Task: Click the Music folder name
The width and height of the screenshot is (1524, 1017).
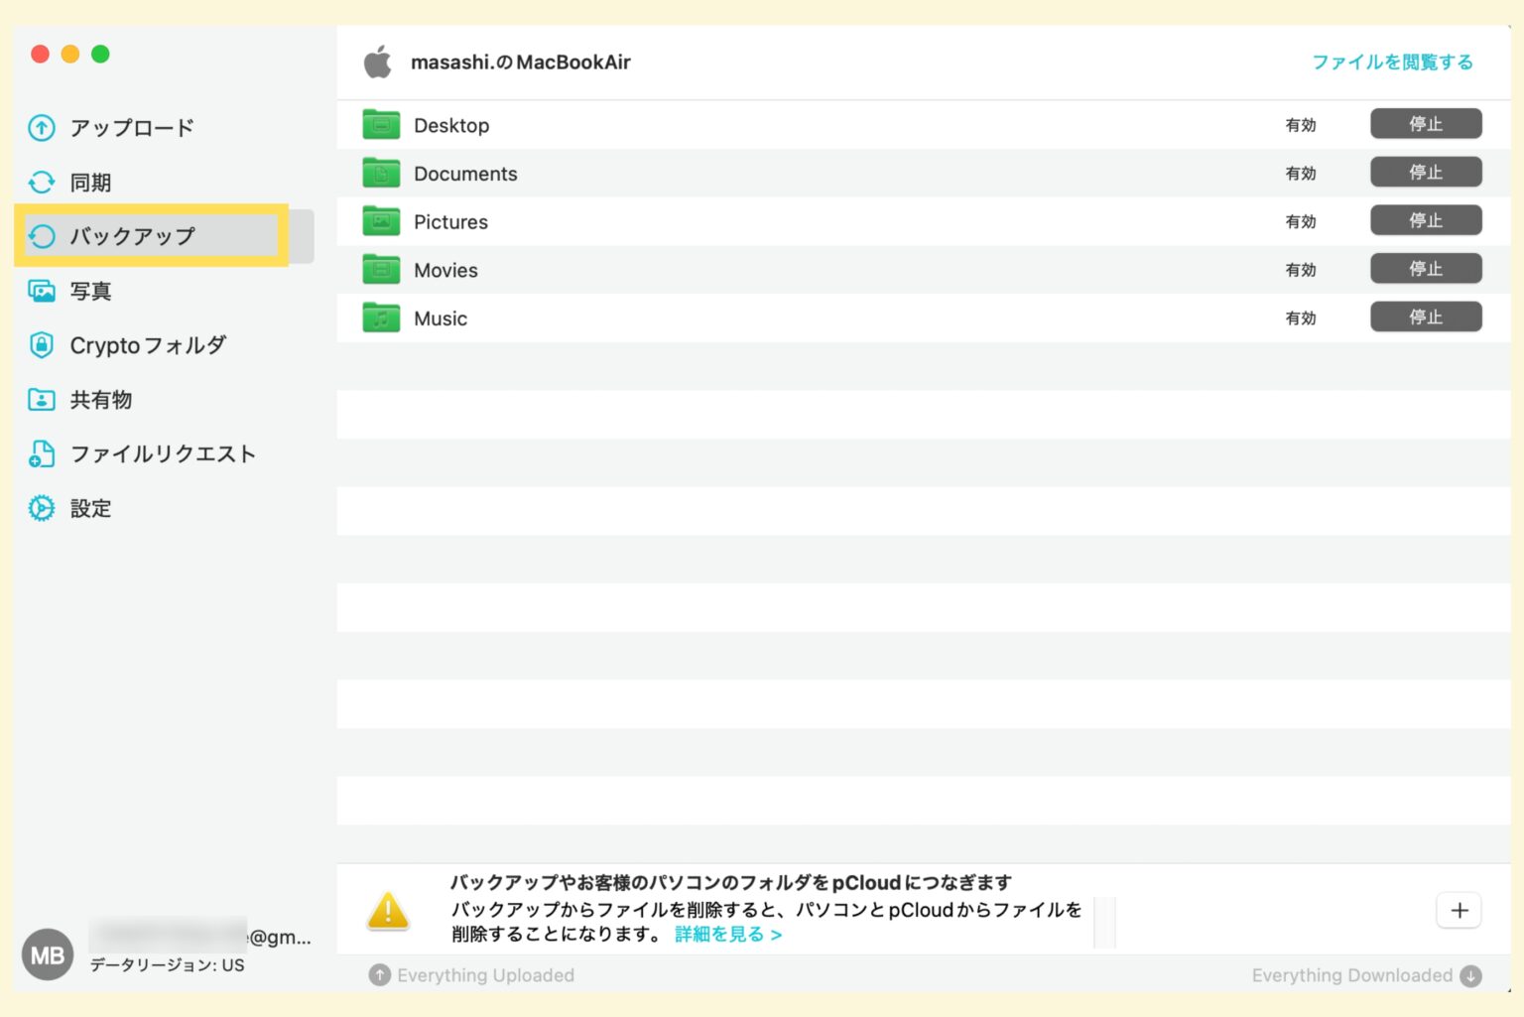Action: 441,318
